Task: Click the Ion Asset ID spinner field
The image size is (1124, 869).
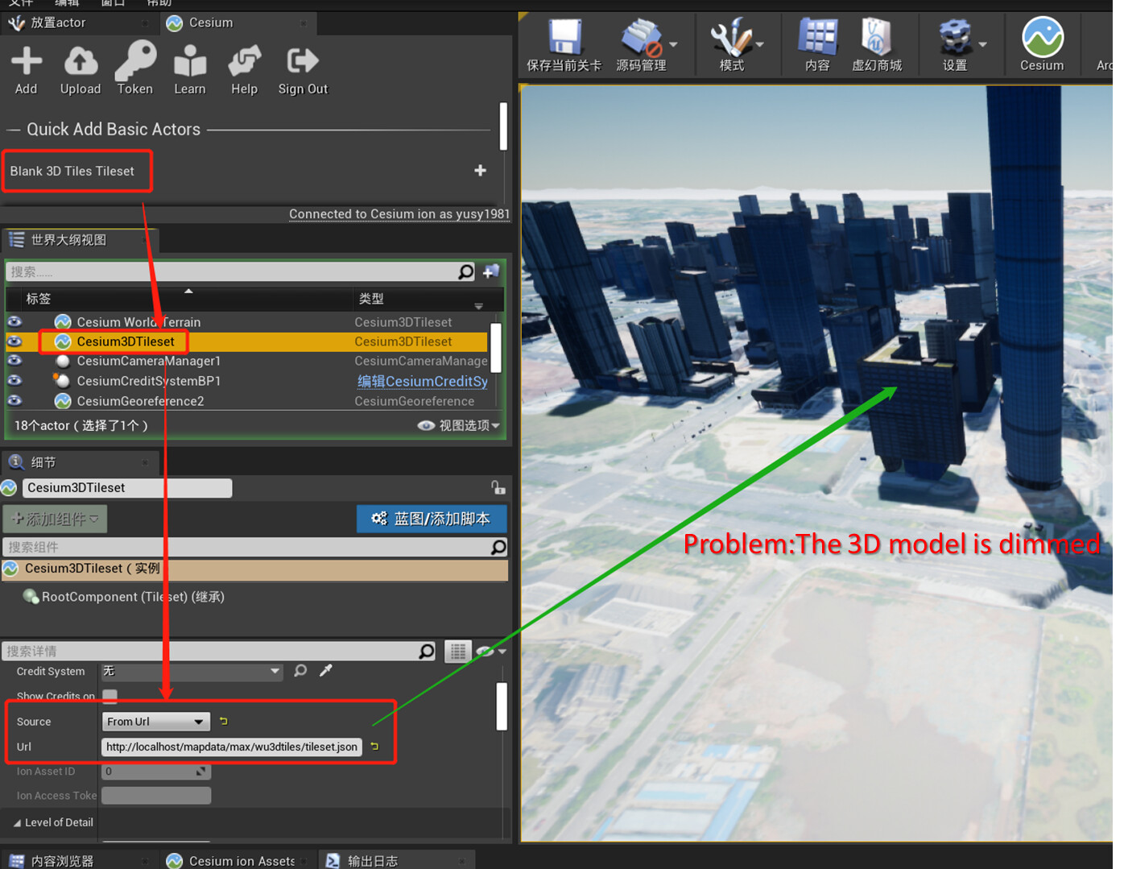Action: tap(156, 772)
